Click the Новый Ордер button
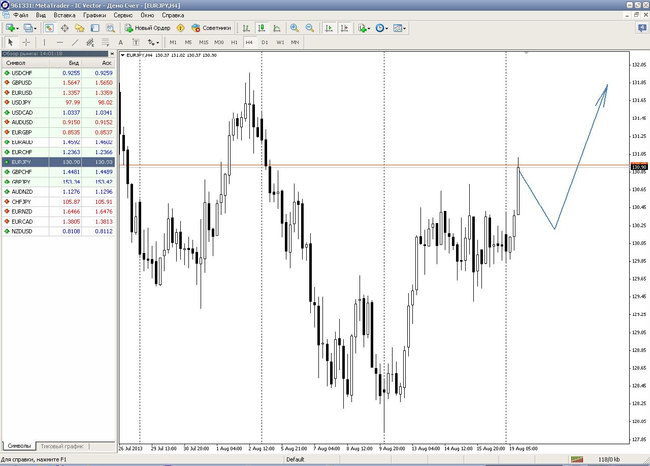The image size is (650, 466). point(148,28)
